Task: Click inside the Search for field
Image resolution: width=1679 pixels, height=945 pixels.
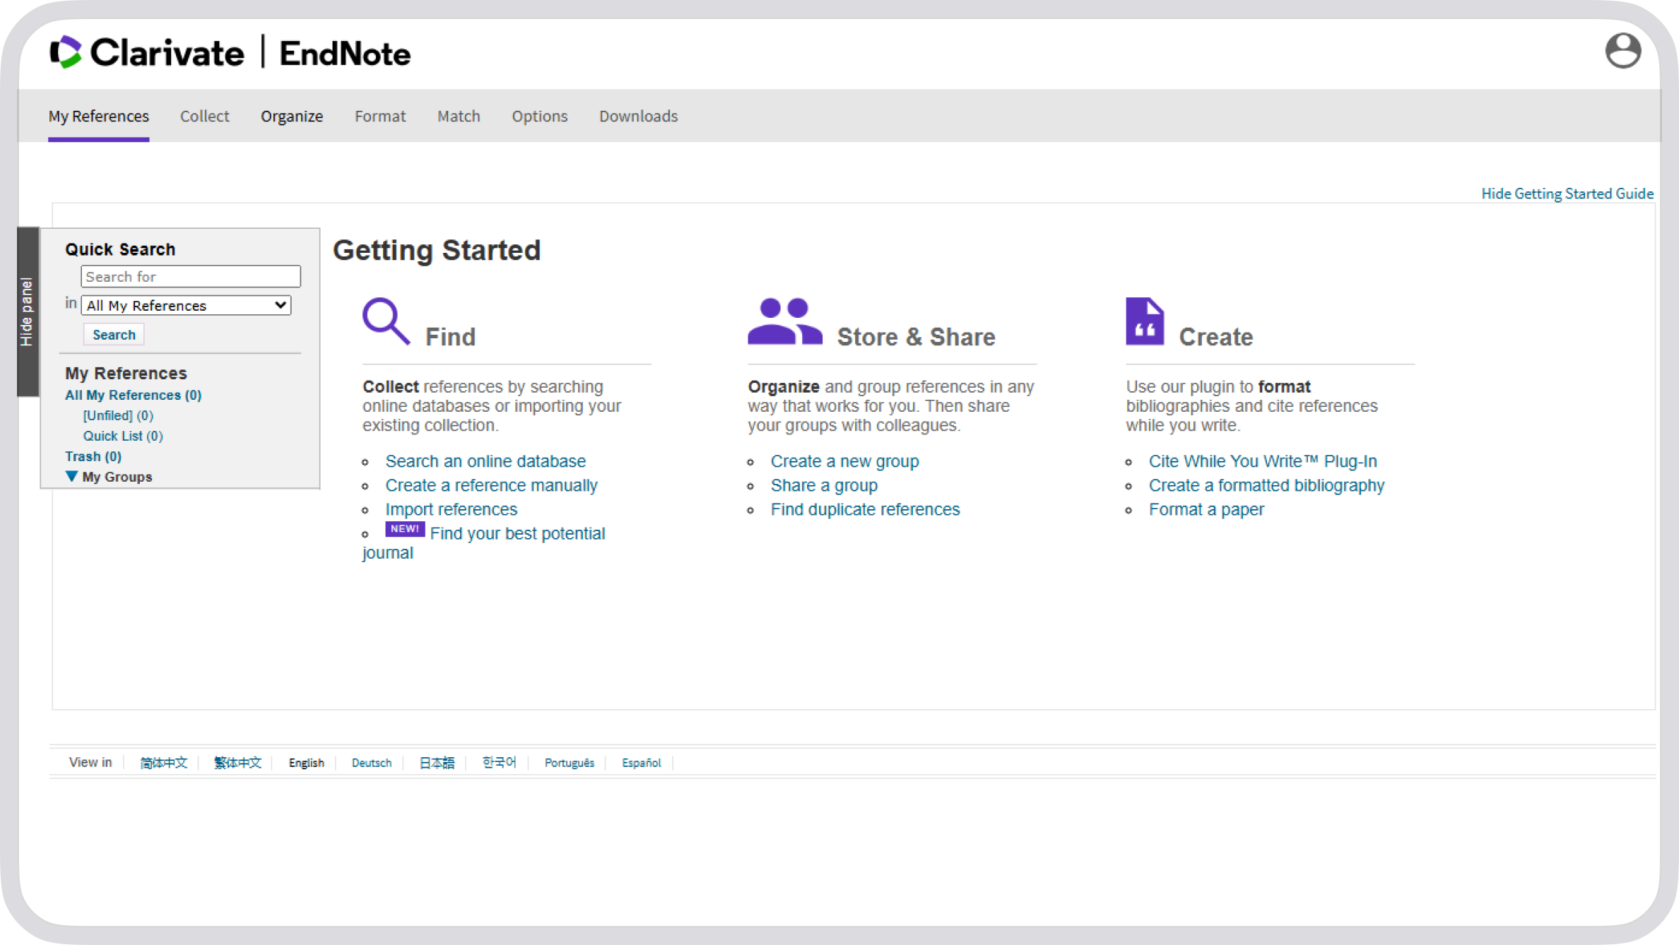Action: [x=190, y=276]
